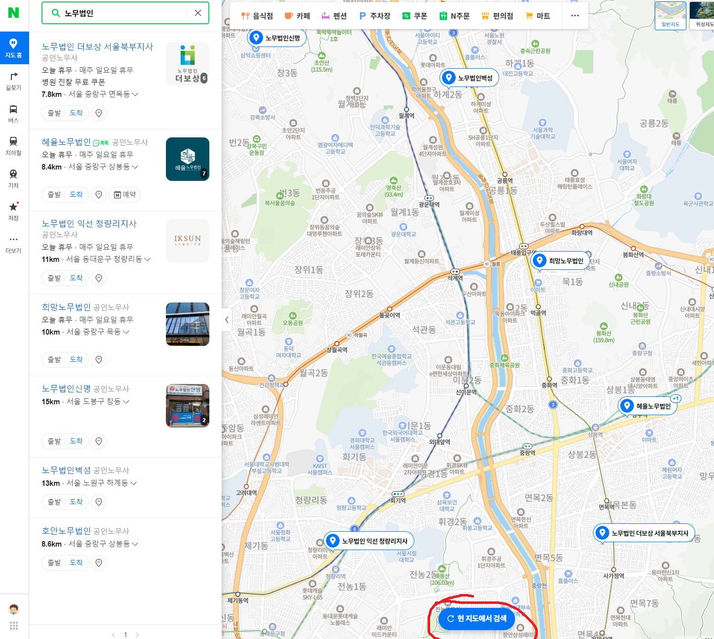Select 노무법인신명 map marker
This screenshot has height=639, width=714.
(x=277, y=38)
